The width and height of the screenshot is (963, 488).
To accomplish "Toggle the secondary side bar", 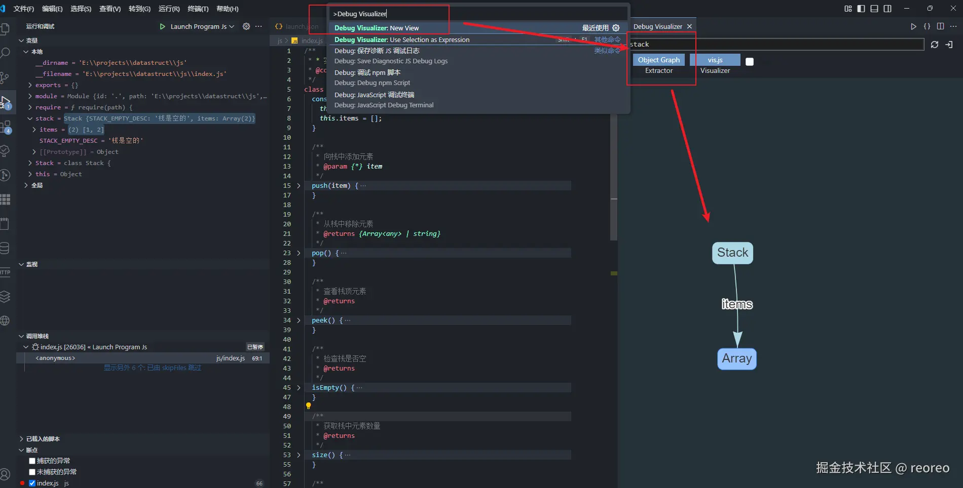I will pyautogui.click(x=887, y=9).
